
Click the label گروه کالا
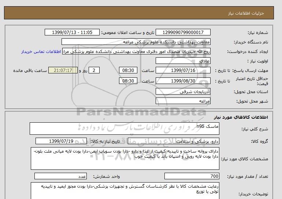coord(259,141)
